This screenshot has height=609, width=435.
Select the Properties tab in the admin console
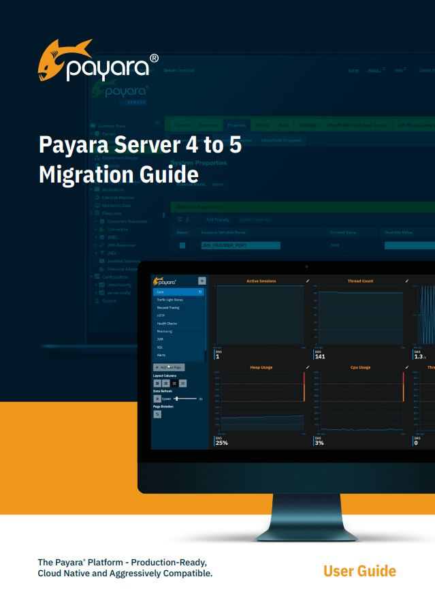tap(237, 125)
